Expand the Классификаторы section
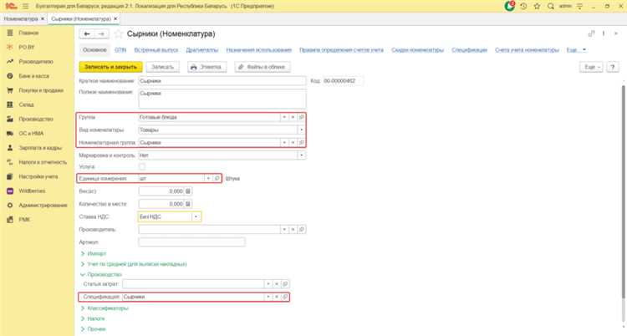Viewport: 627px width, 336px height. (107, 308)
